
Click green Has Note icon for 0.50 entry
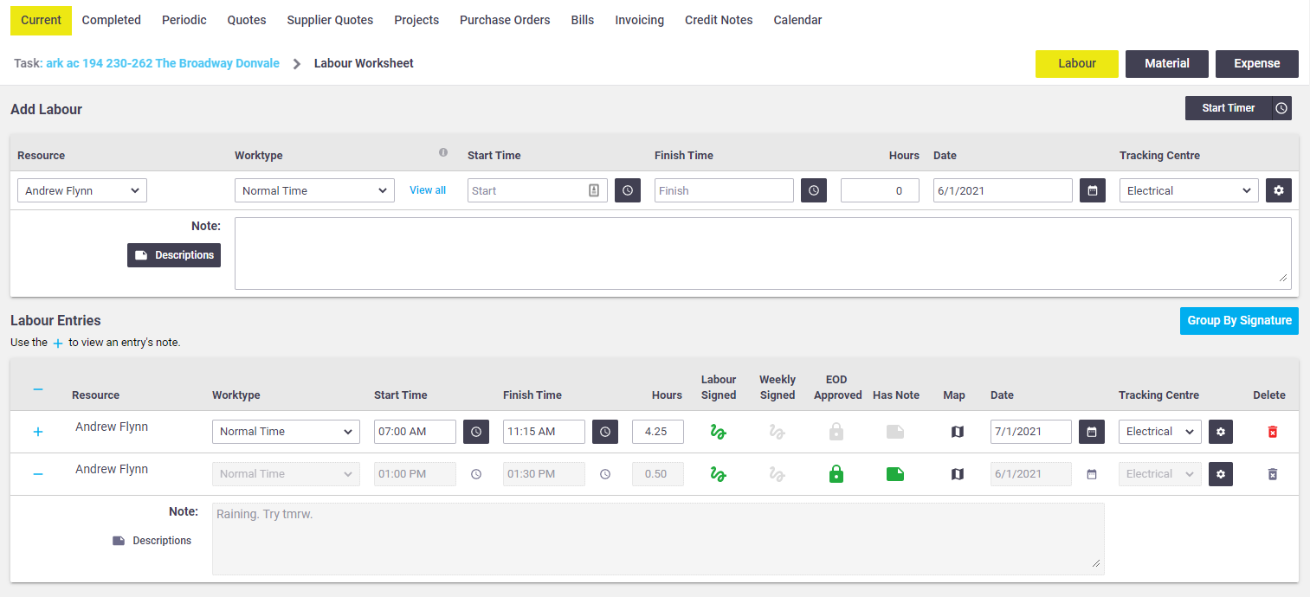point(895,474)
